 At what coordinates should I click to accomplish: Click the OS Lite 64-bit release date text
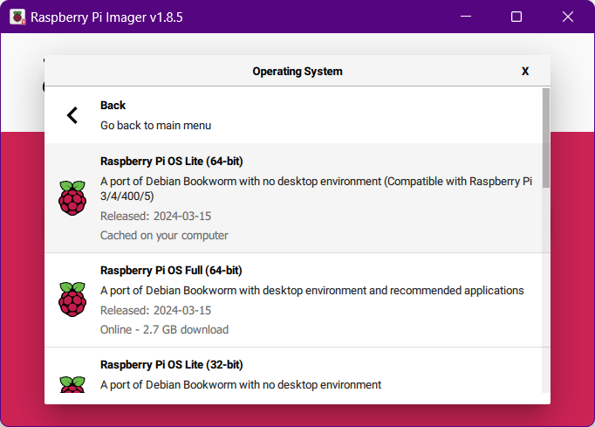(x=155, y=216)
